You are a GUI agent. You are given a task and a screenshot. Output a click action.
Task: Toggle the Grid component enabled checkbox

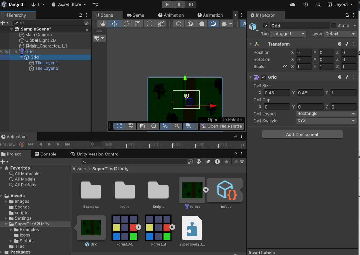coord(263,77)
